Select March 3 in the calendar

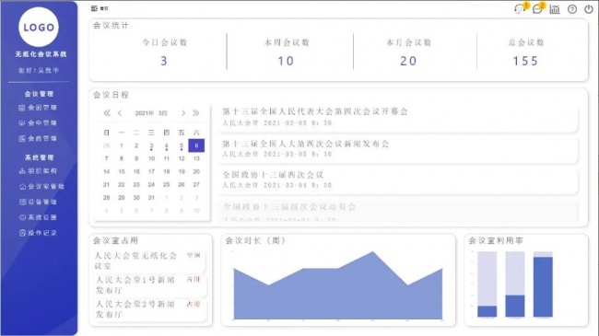151,145
